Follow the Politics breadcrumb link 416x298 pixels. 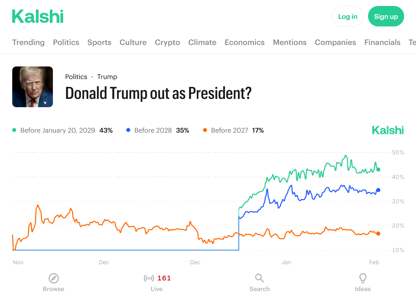click(x=76, y=77)
